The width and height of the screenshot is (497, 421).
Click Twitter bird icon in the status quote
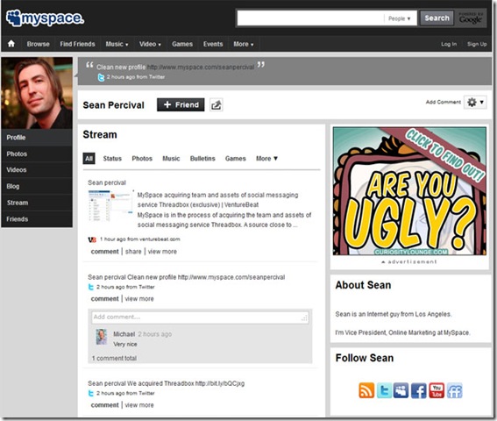(101, 77)
